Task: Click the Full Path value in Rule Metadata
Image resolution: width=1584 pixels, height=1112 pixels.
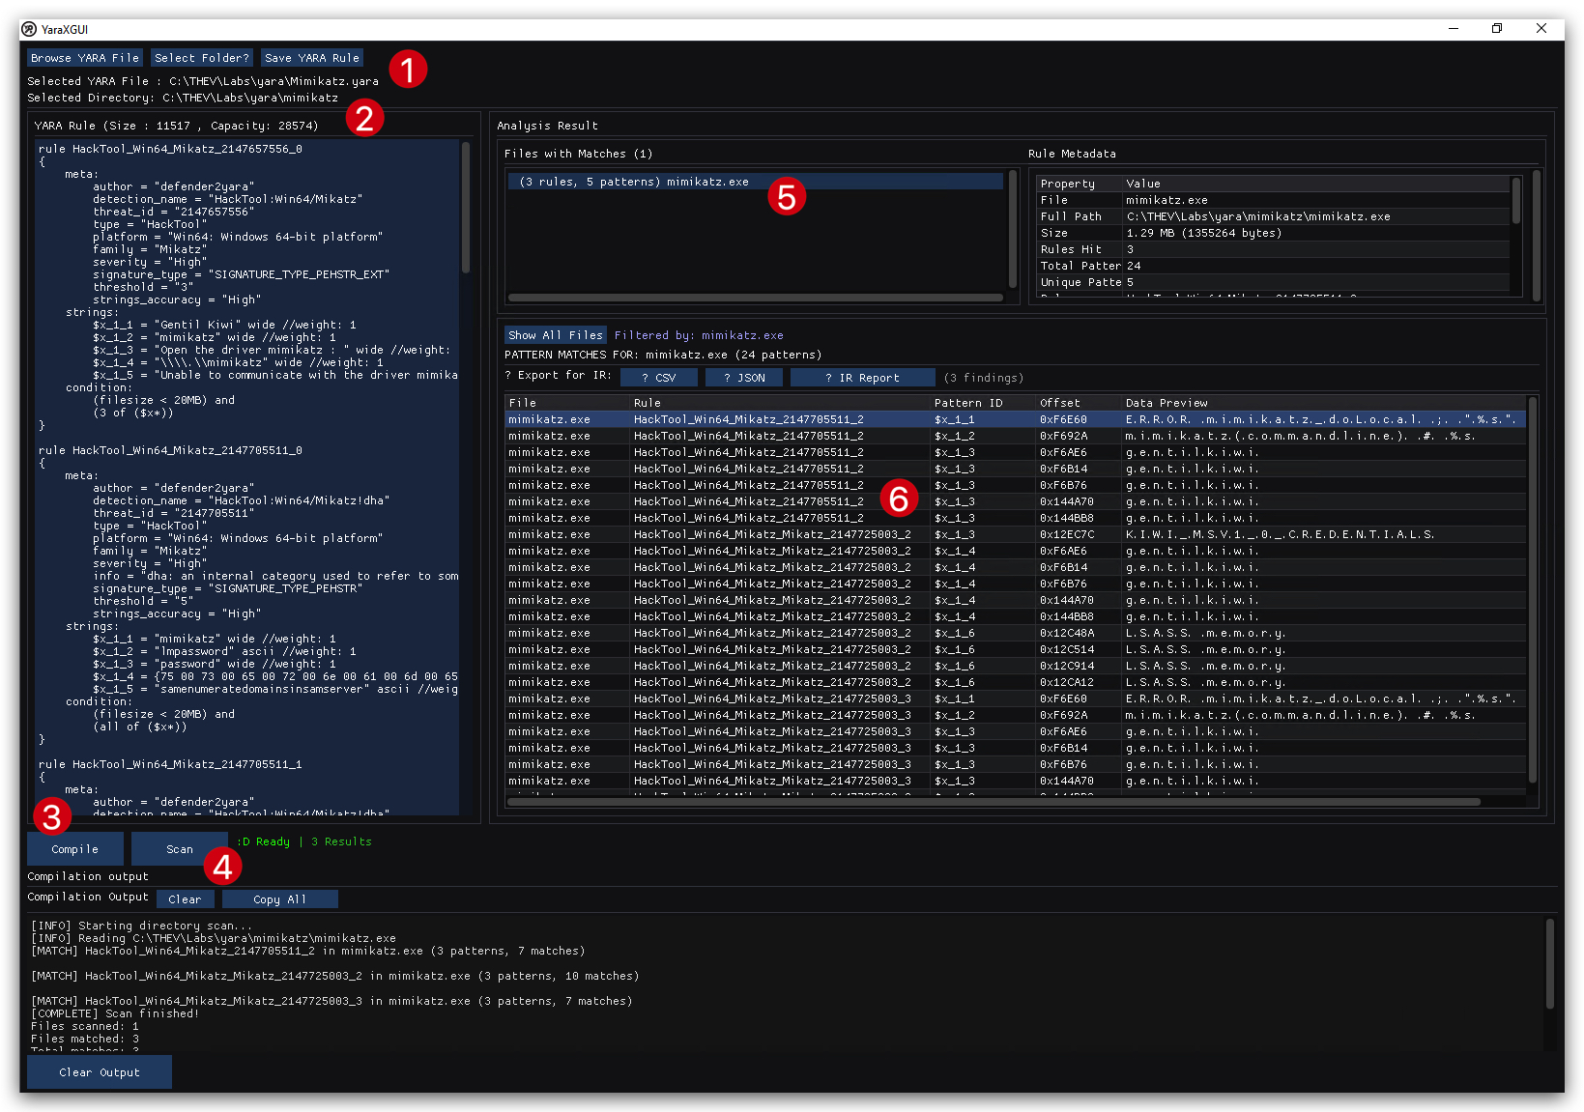Action: point(1258,216)
